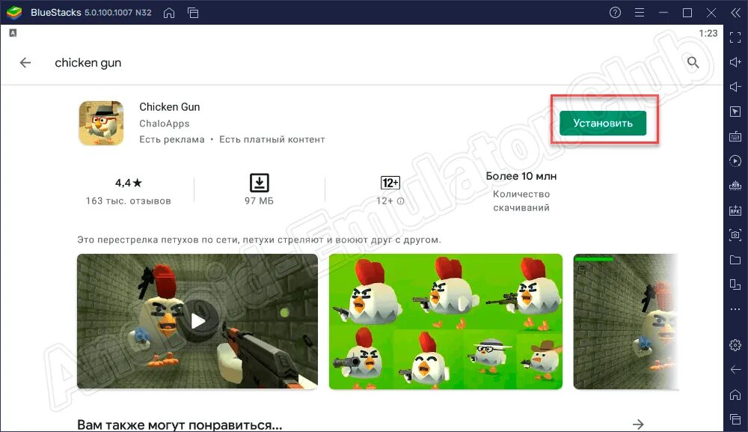Take a screenshot using sidebar camera icon
This screenshot has width=748, height=432.
(x=735, y=235)
